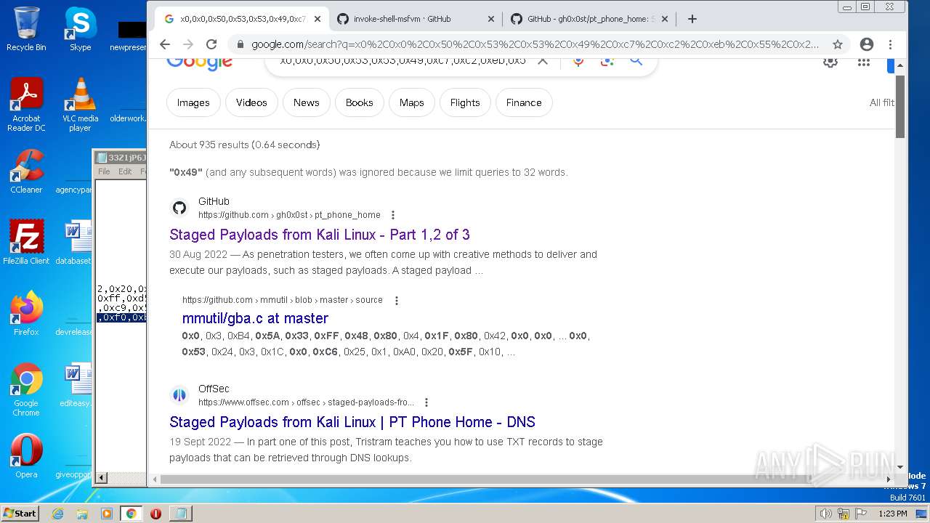Open options menu for mmutil result
930x523 pixels.
(x=397, y=300)
